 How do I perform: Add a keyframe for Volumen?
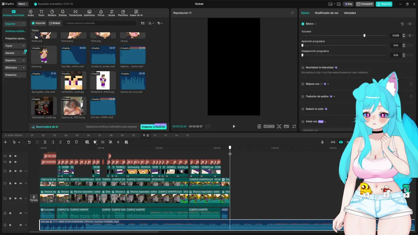pos(410,36)
